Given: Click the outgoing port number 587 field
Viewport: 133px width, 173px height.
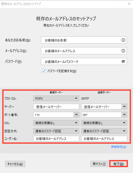Looking at the screenshot, I should [102, 115].
